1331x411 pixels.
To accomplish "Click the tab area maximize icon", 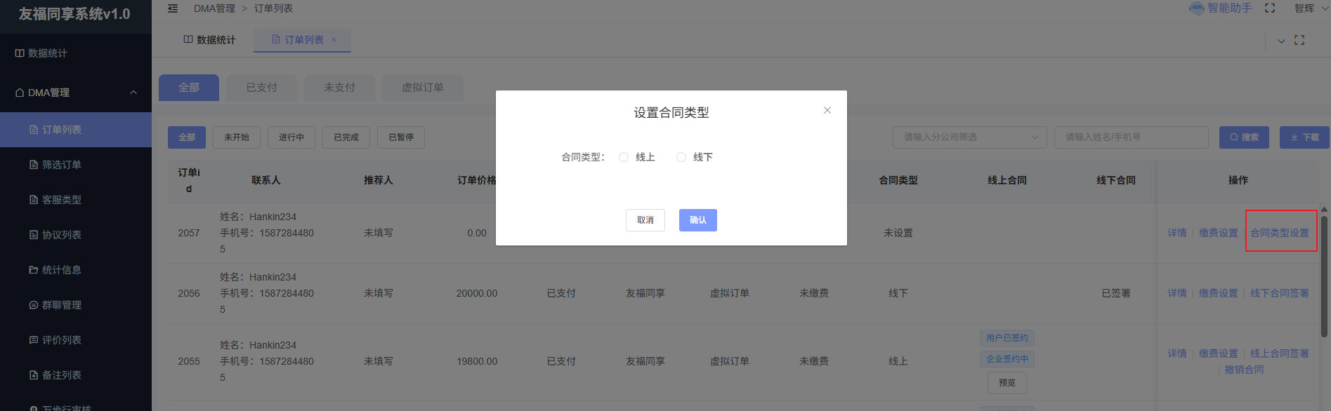I will (1299, 41).
